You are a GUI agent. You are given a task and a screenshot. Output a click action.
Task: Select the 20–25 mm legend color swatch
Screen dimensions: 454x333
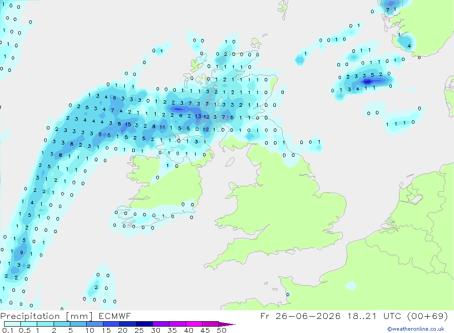[128, 324]
